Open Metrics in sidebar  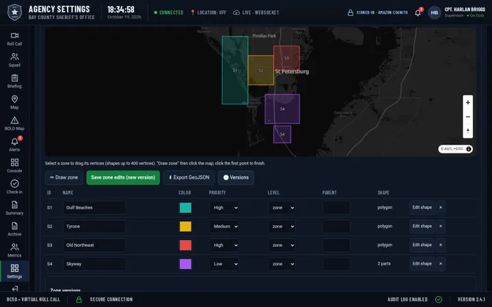[14, 250]
